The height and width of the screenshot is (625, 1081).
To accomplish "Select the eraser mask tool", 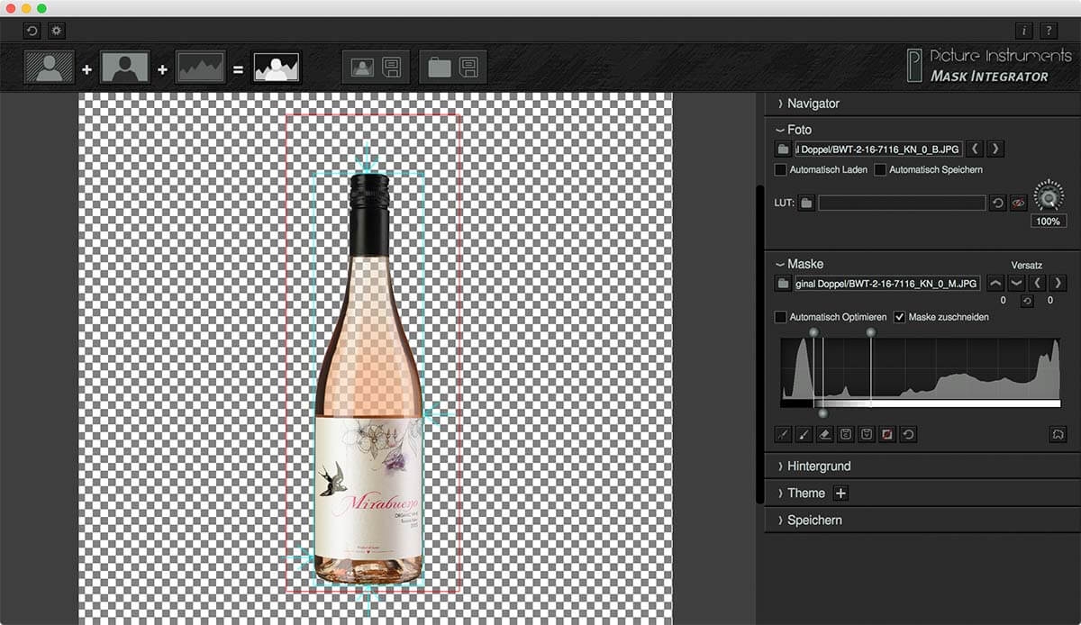I will click(825, 435).
